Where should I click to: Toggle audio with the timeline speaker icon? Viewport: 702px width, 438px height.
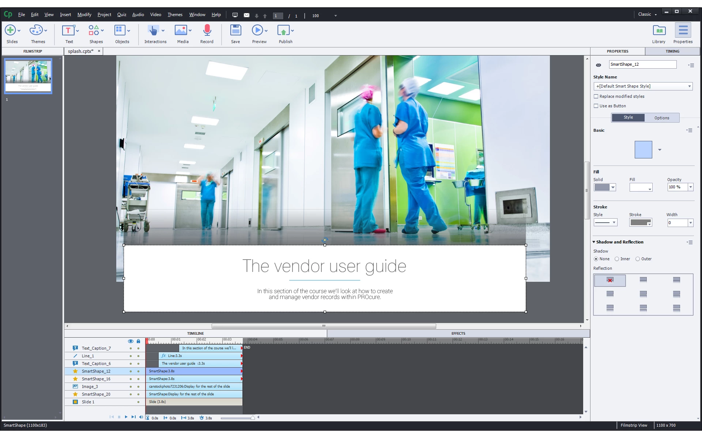click(x=141, y=417)
